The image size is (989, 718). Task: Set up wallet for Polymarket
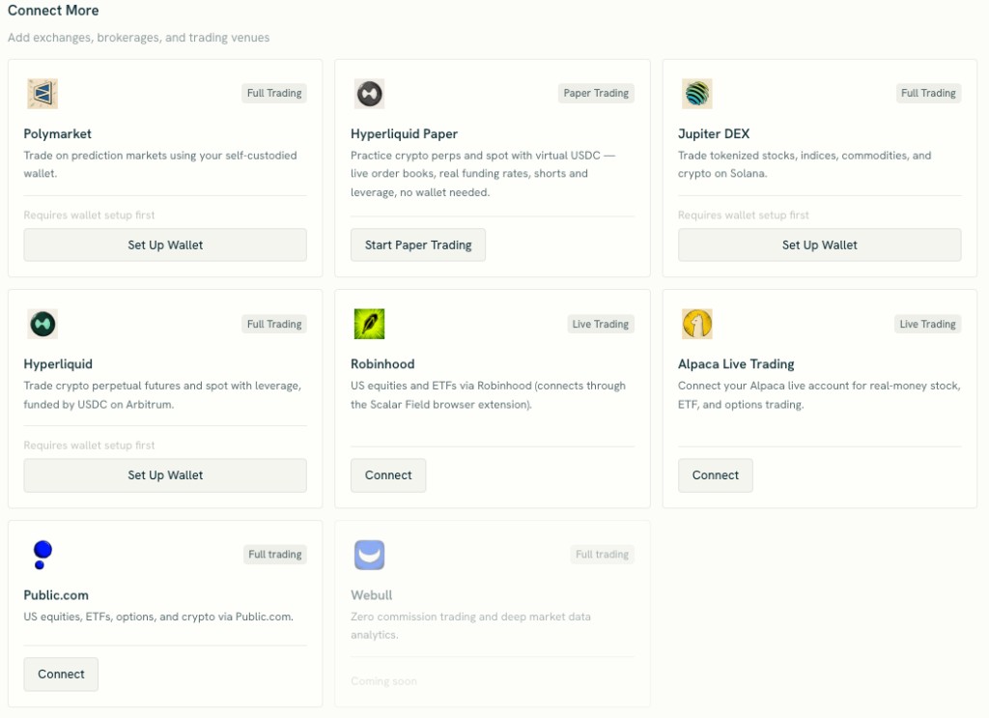[165, 244]
